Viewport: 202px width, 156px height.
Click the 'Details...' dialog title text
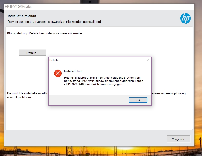click(x=55, y=60)
